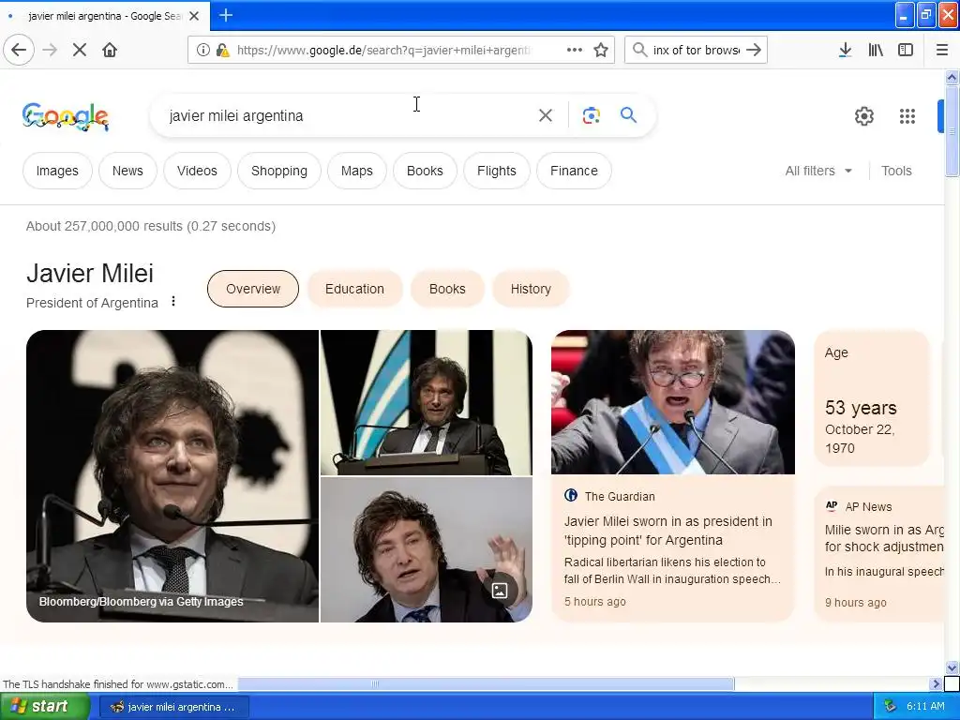Go back with the browser back arrow
This screenshot has height=720, width=960.
19,50
